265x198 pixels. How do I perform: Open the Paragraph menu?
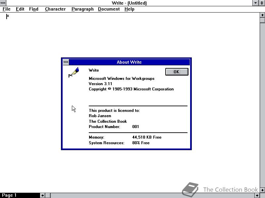[x=82, y=9]
